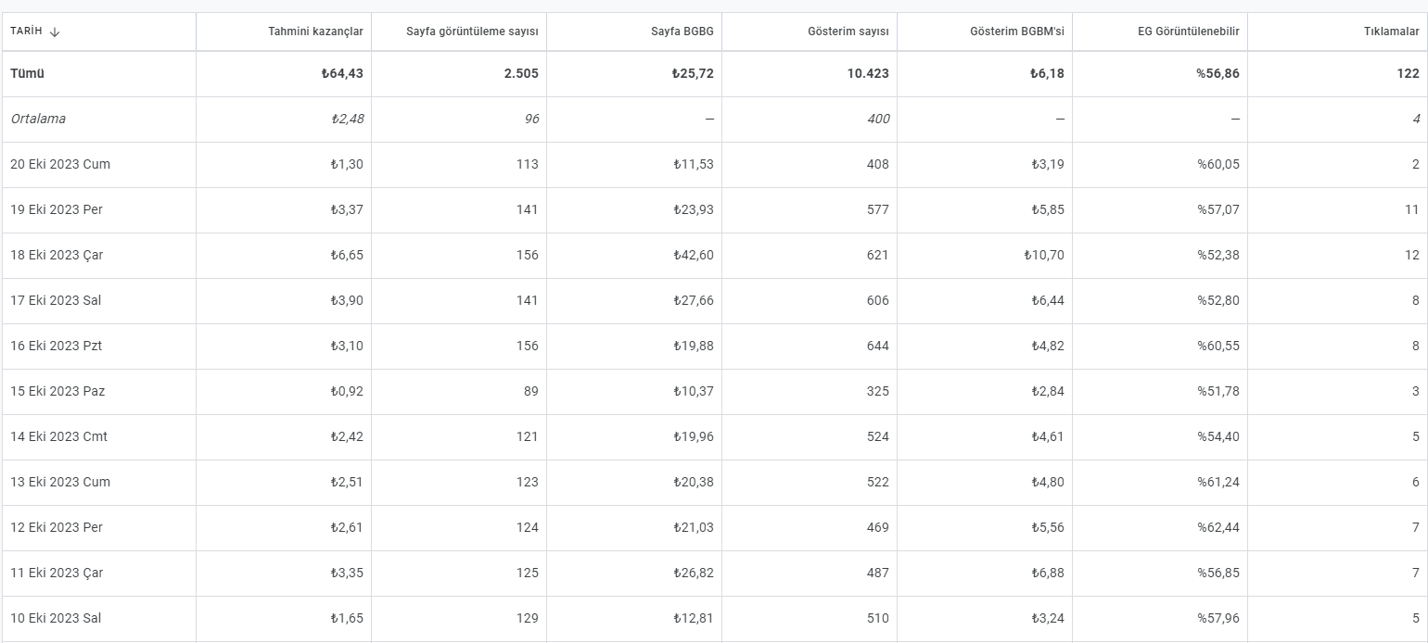This screenshot has height=643, width=1428.
Task: Select the 17 Eki 2023 Sal row
Action: click(x=714, y=300)
